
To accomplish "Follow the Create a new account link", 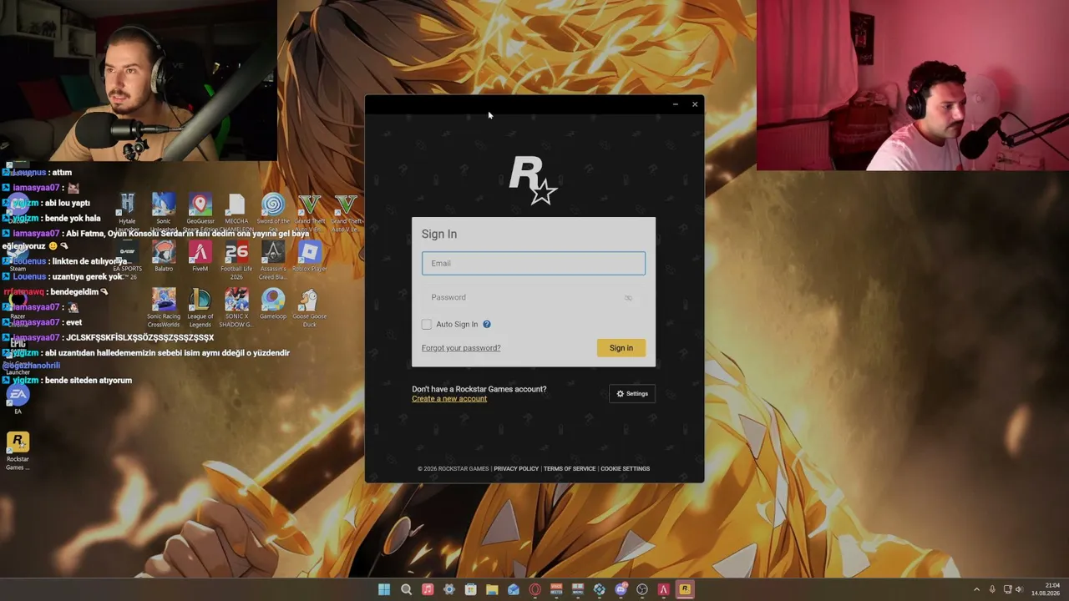I will 449,399.
